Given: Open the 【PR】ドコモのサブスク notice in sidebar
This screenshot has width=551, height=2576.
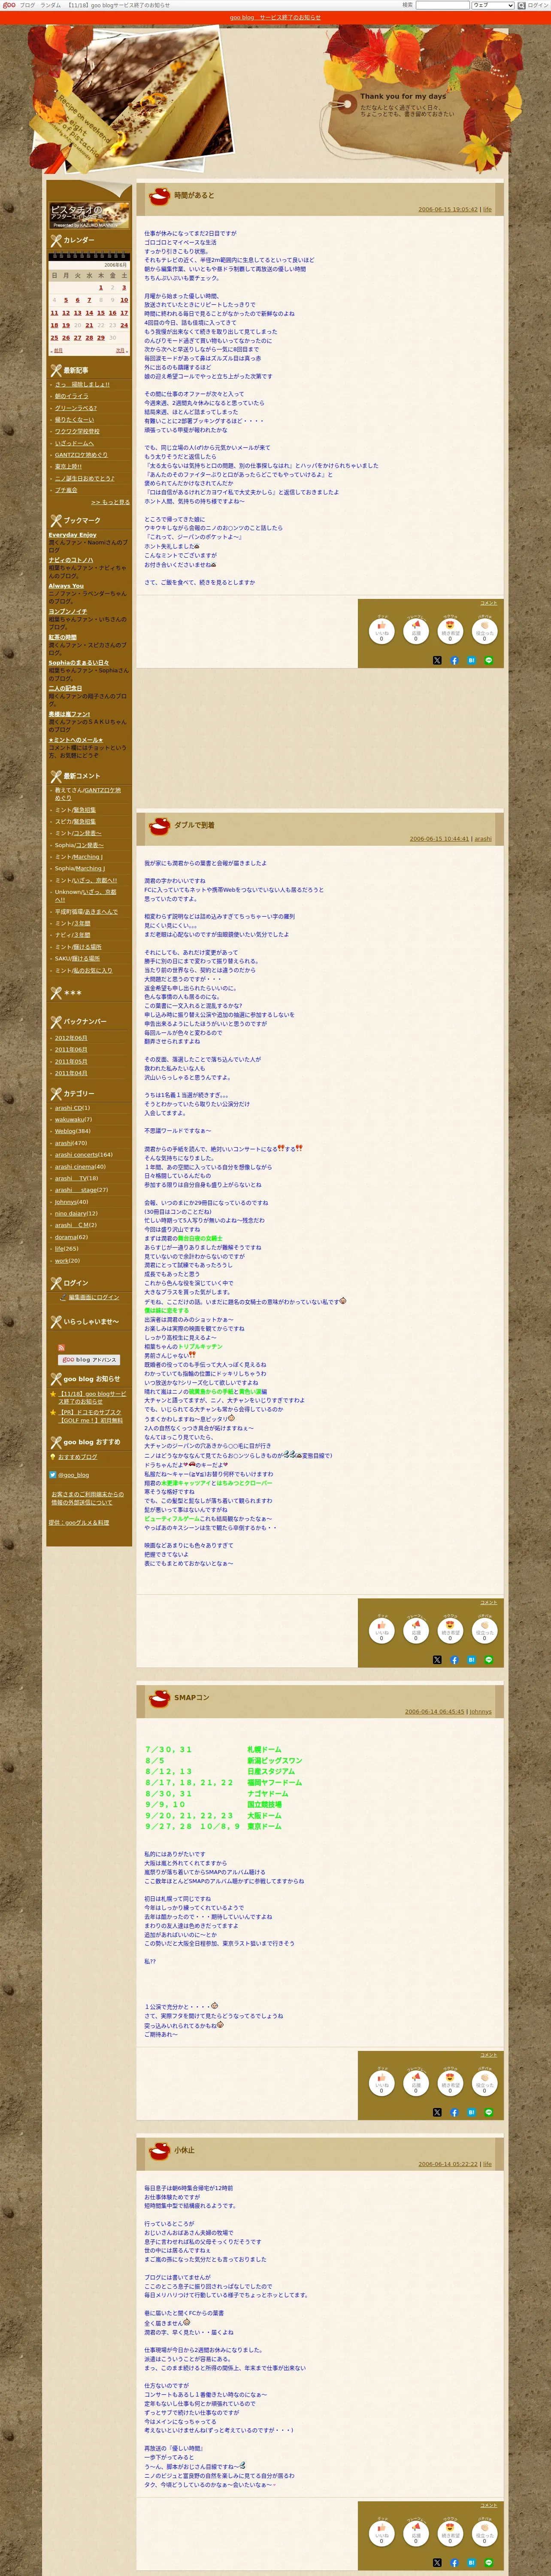Looking at the screenshot, I should (x=90, y=1416).
